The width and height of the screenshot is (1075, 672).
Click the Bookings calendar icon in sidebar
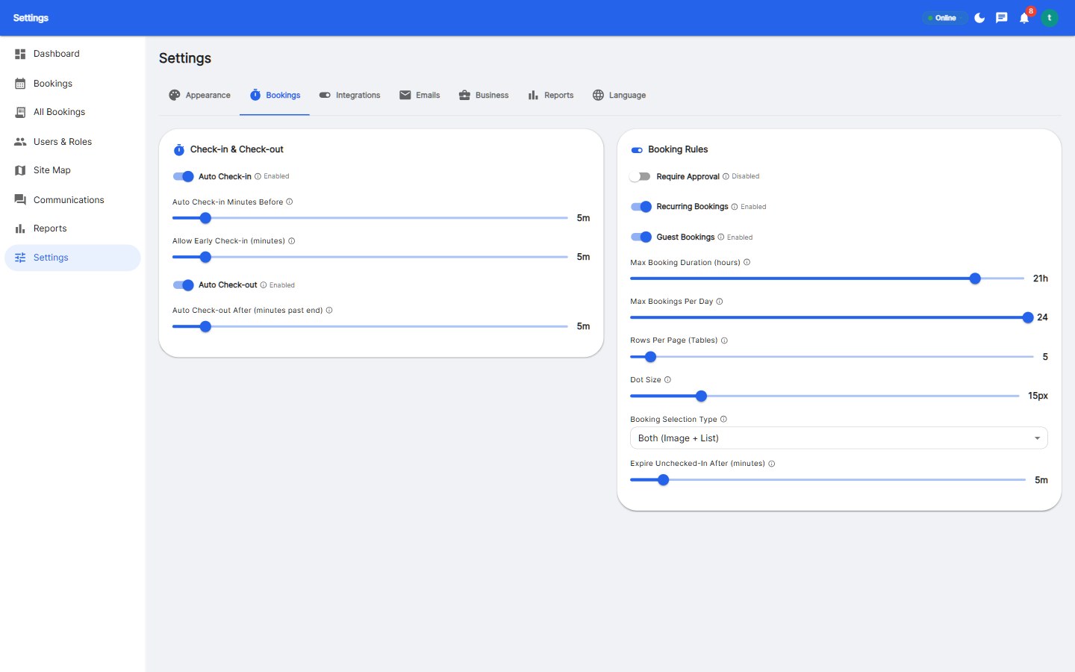[x=20, y=84]
